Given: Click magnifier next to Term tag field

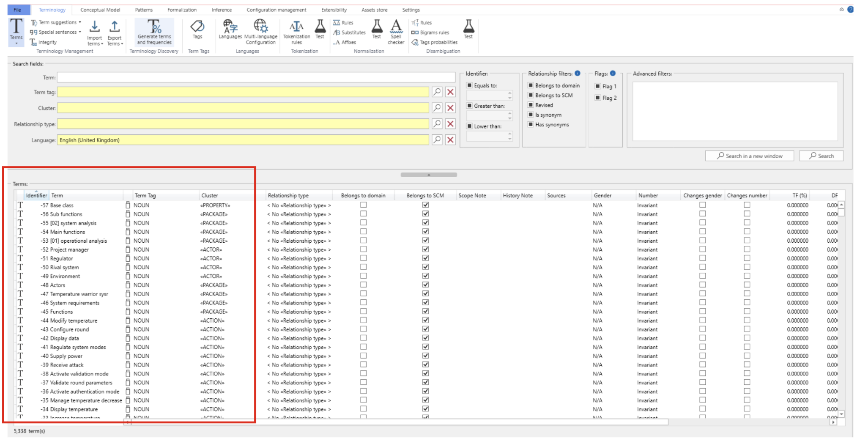Looking at the screenshot, I should (x=437, y=92).
